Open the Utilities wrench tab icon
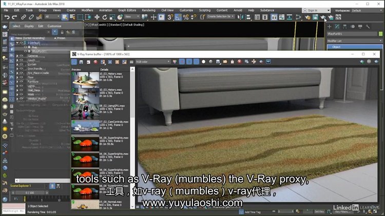Viewport: 385px width, 216px height. click(368, 26)
